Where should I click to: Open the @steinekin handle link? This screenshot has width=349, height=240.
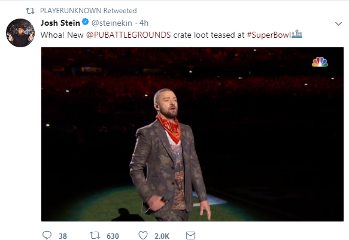[112, 23]
